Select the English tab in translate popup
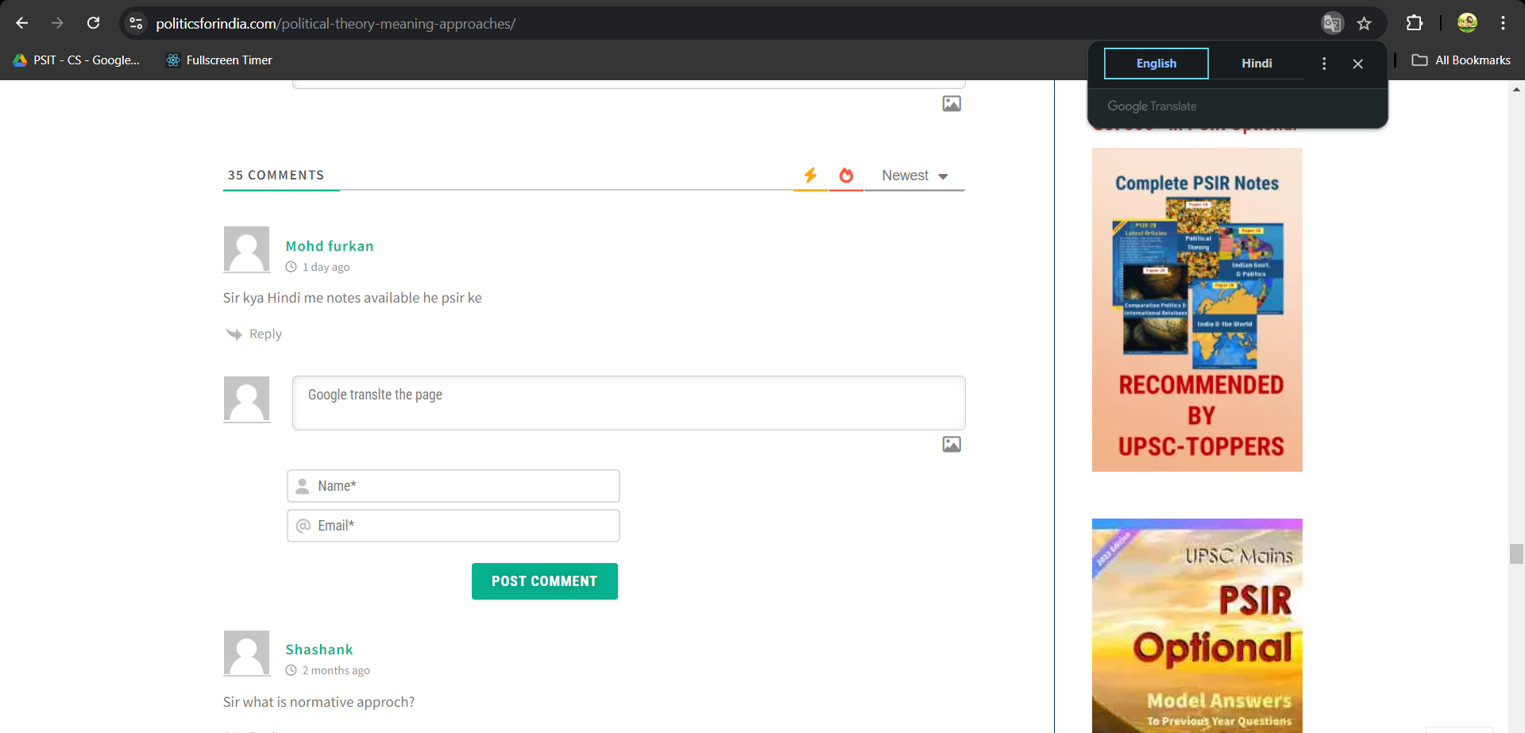The height and width of the screenshot is (733, 1525). click(1156, 64)
